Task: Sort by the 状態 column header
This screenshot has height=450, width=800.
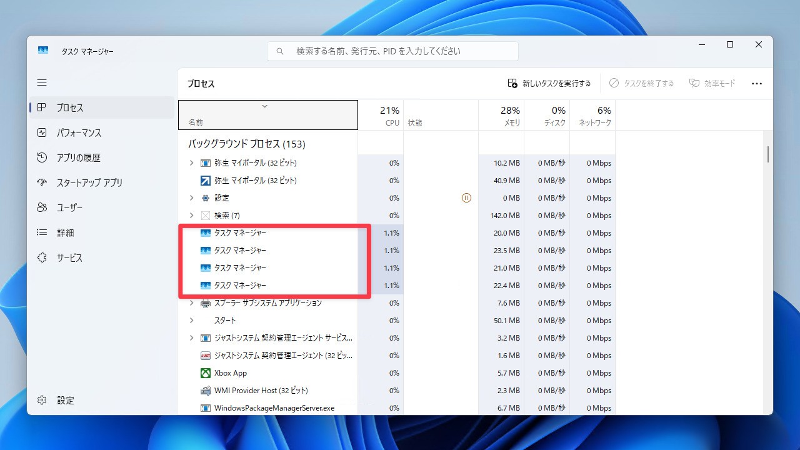Action: (x=441, y=115)
